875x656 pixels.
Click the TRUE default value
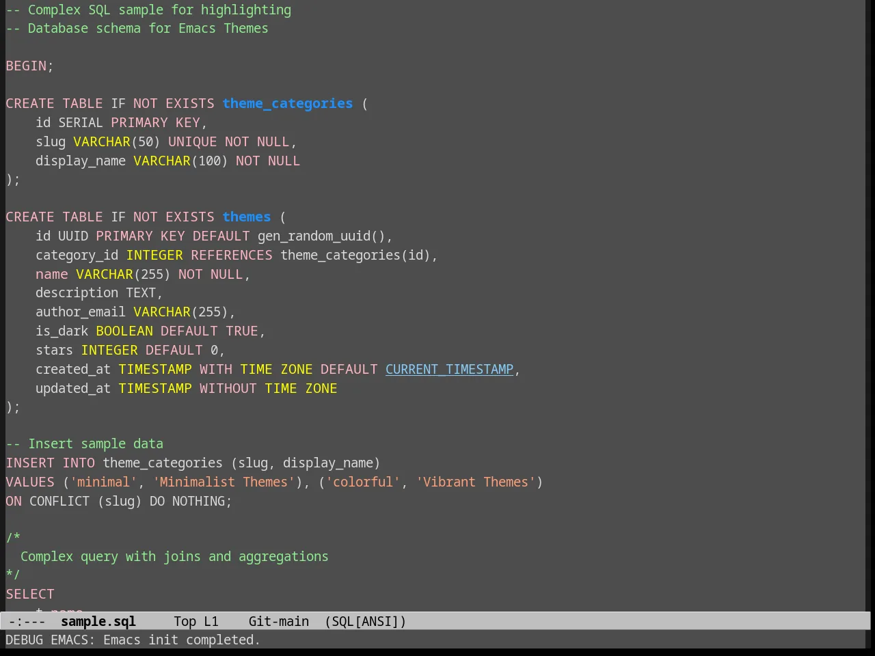click(242, 331)
